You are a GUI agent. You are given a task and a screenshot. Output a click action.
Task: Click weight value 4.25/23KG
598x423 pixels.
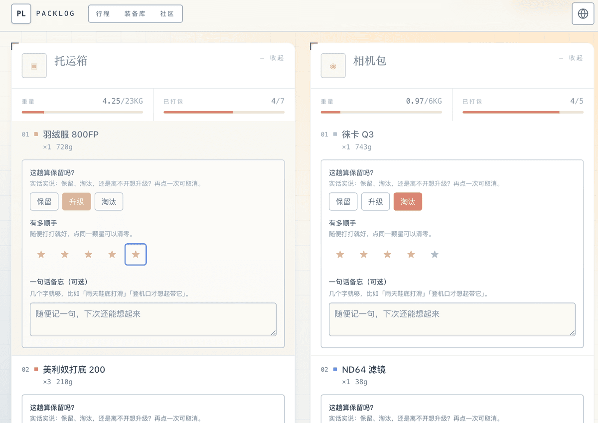click(x=123, y=101)
